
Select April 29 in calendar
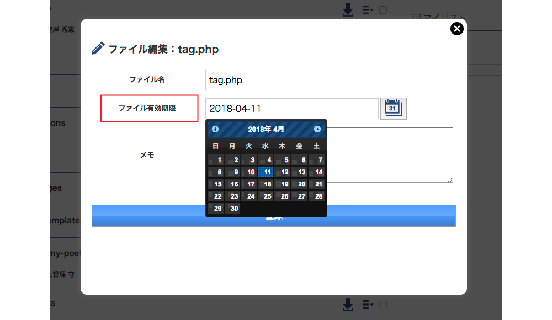216,209
